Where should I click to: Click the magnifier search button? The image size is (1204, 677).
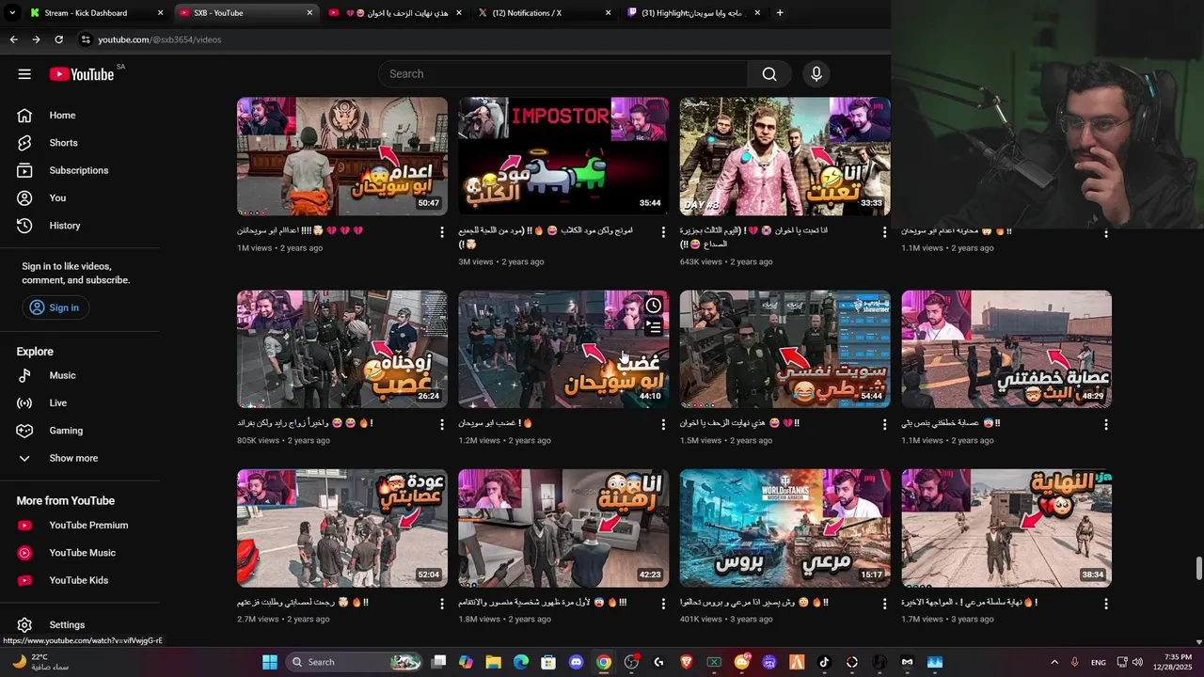click(x=769, y=74)
